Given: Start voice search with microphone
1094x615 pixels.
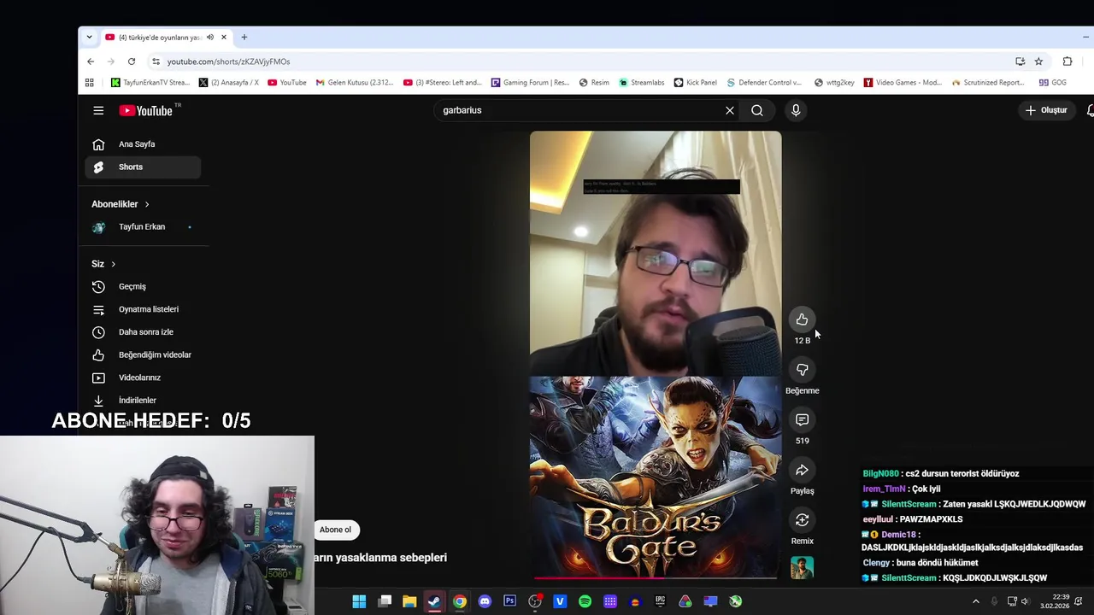Looking at the screenshot, I should (796, 110).
